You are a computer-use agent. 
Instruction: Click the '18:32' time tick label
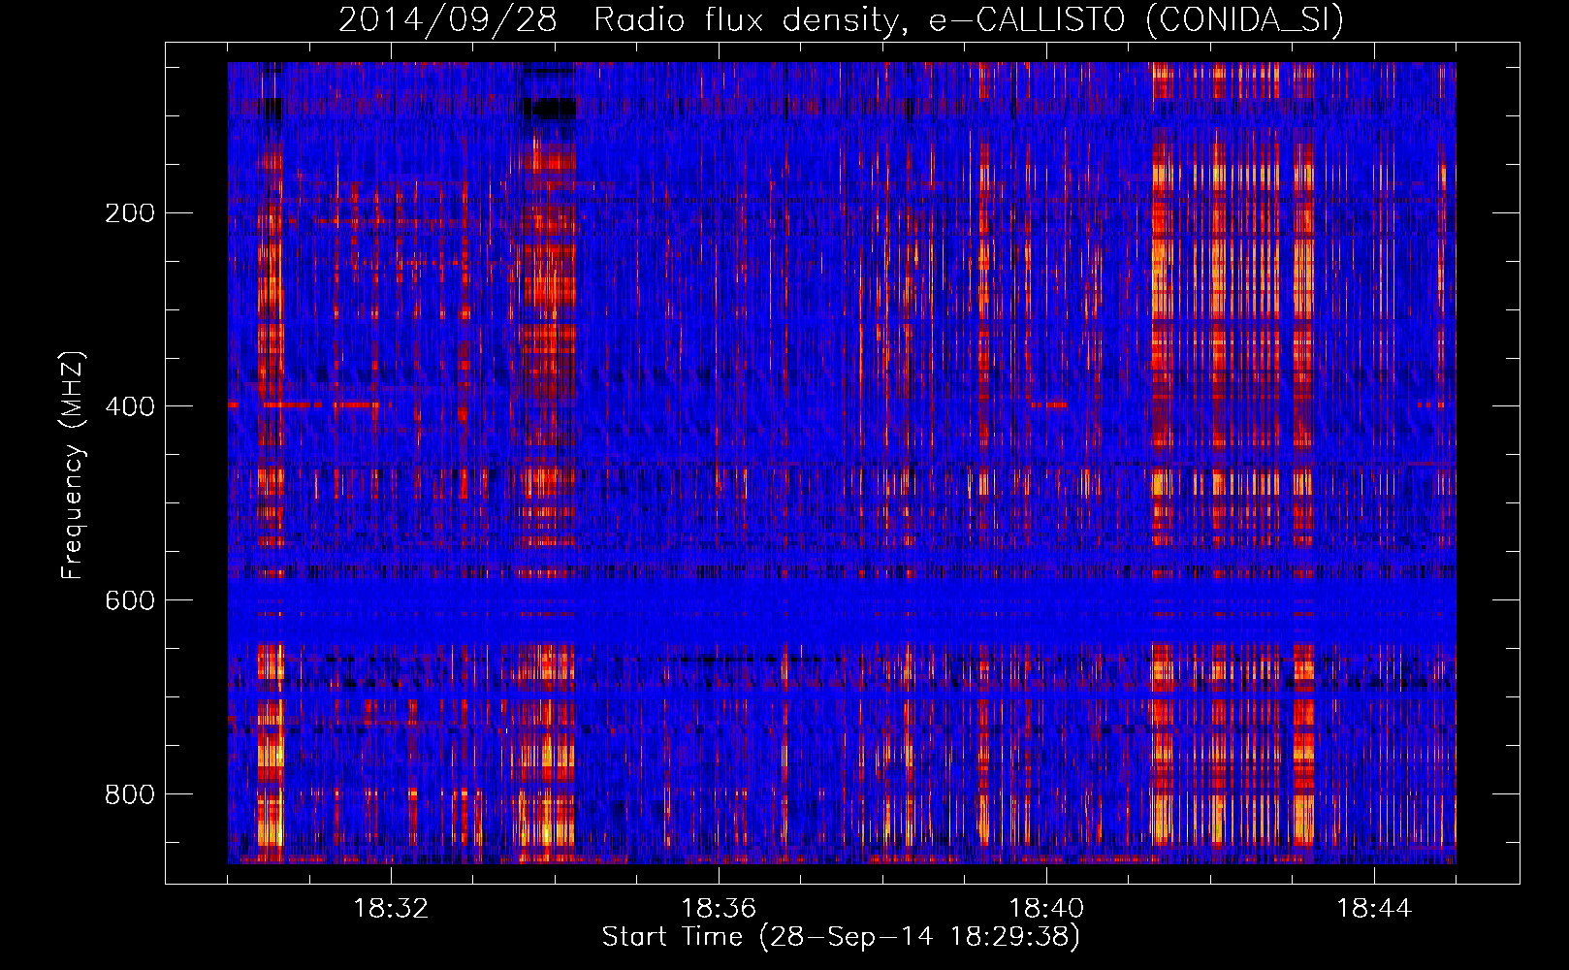tap(391, 908)
